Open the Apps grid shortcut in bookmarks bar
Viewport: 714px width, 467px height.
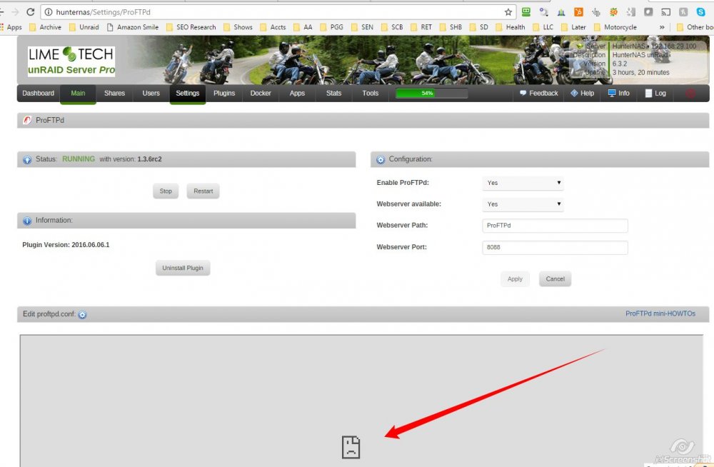(11, 27)
